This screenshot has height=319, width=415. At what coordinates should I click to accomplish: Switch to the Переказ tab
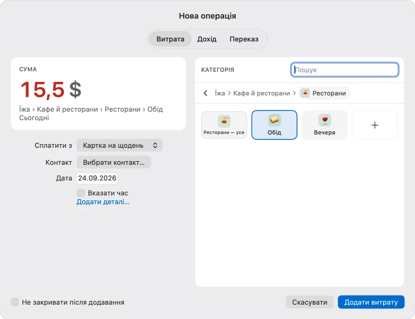(244, 39)
